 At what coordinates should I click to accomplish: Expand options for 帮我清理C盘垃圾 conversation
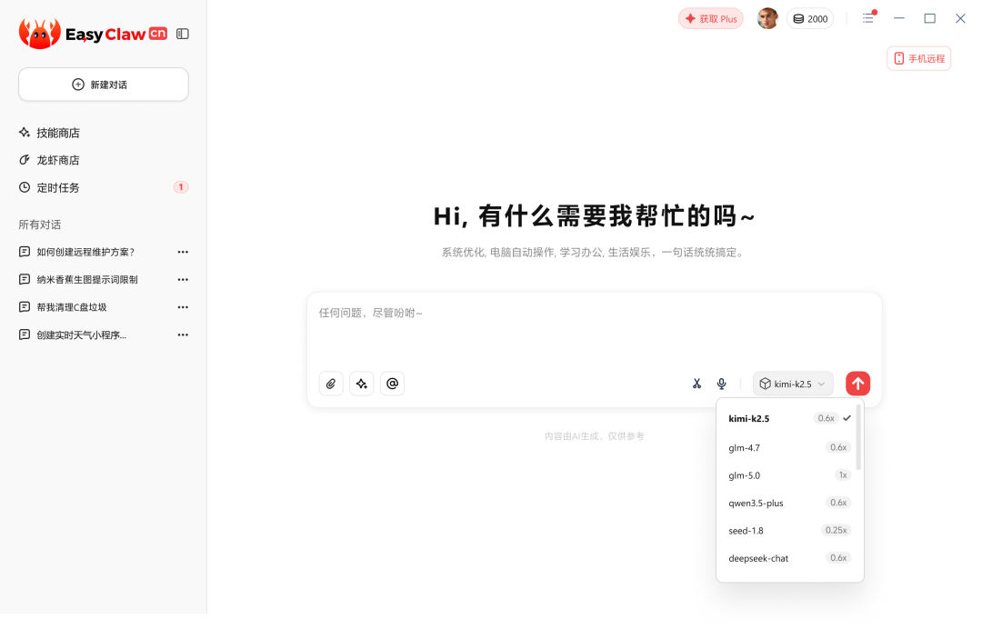click(183, 306)
